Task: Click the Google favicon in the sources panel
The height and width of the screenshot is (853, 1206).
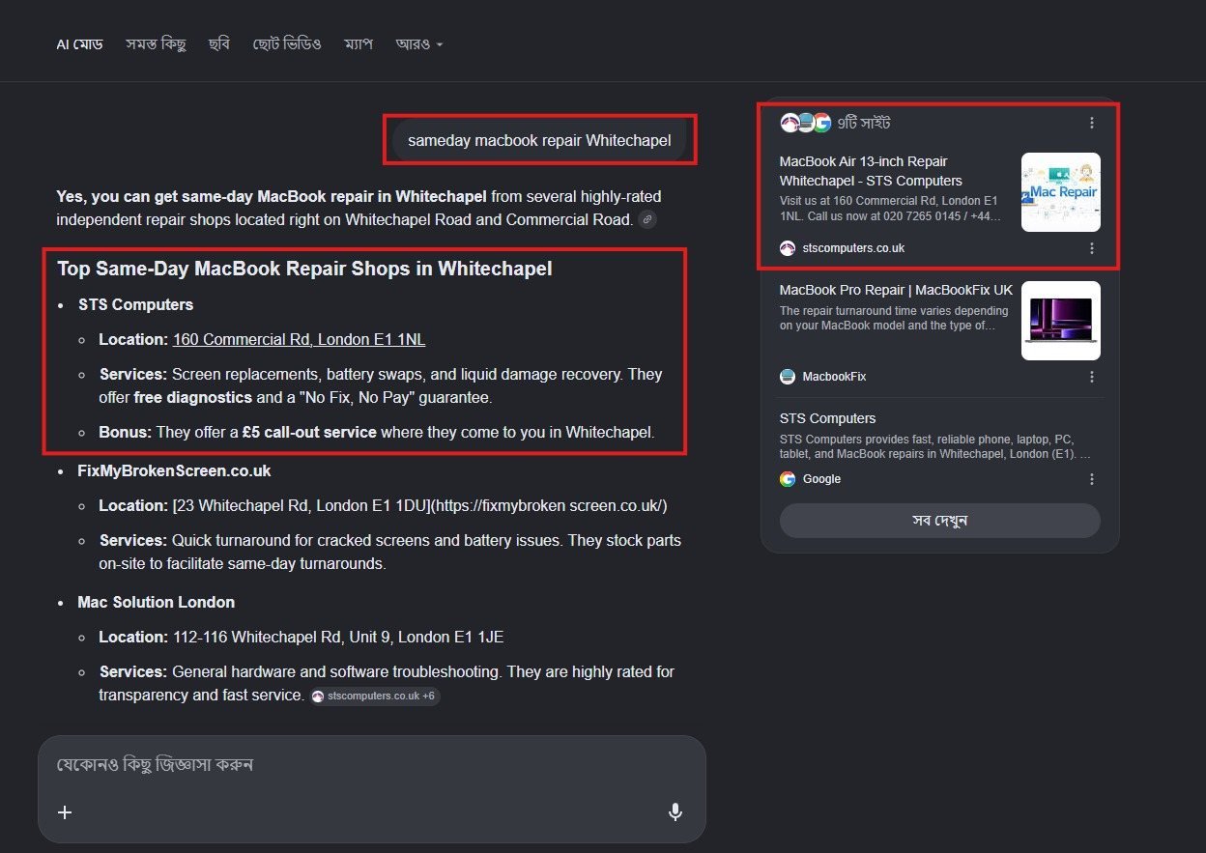Action: (788, 479)
